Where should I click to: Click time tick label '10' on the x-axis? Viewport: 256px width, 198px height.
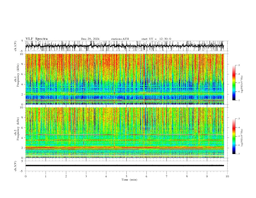point(227,176)
